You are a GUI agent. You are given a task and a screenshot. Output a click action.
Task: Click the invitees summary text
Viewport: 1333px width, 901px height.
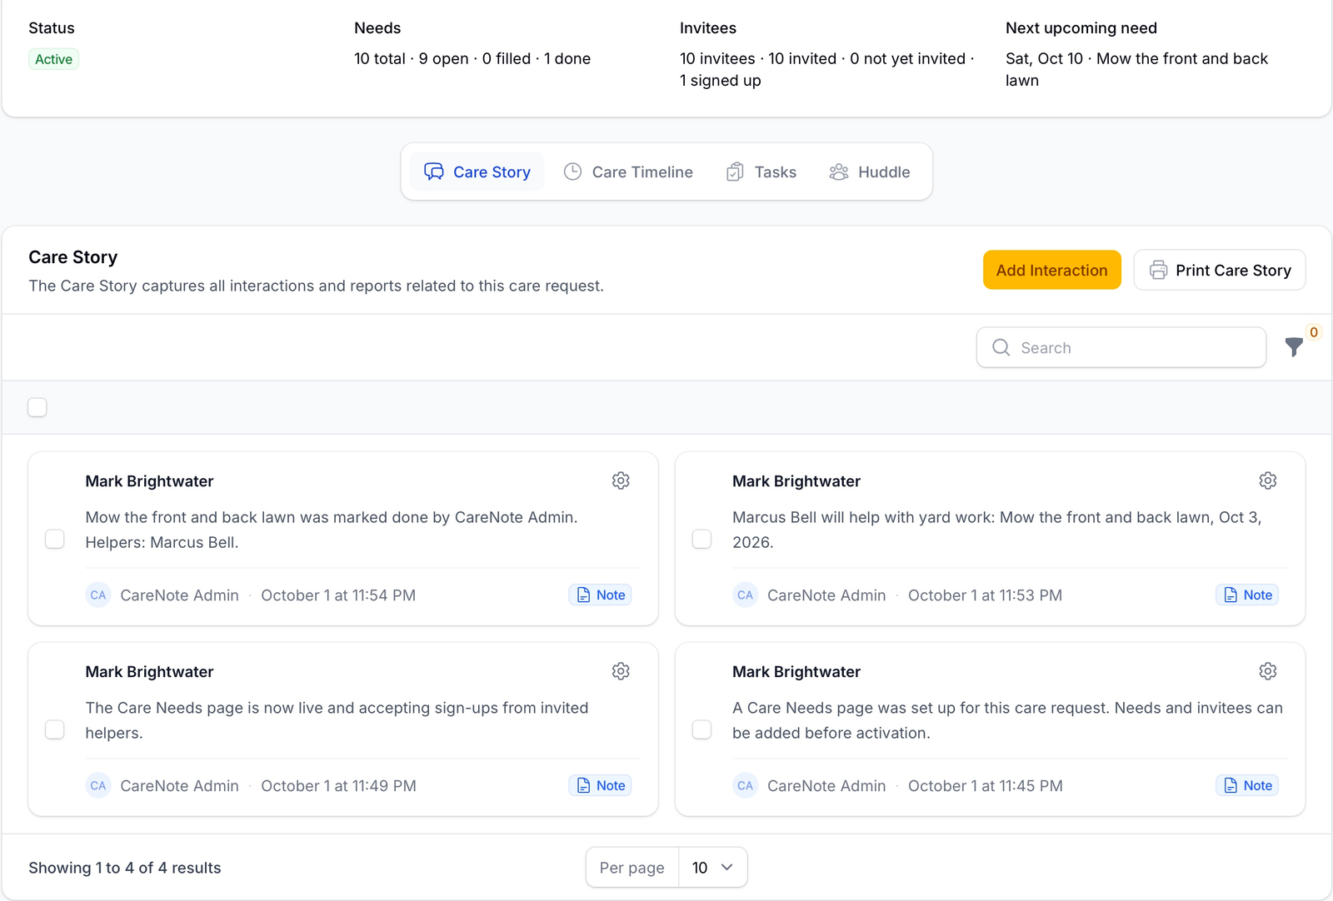tap(826, 69)
